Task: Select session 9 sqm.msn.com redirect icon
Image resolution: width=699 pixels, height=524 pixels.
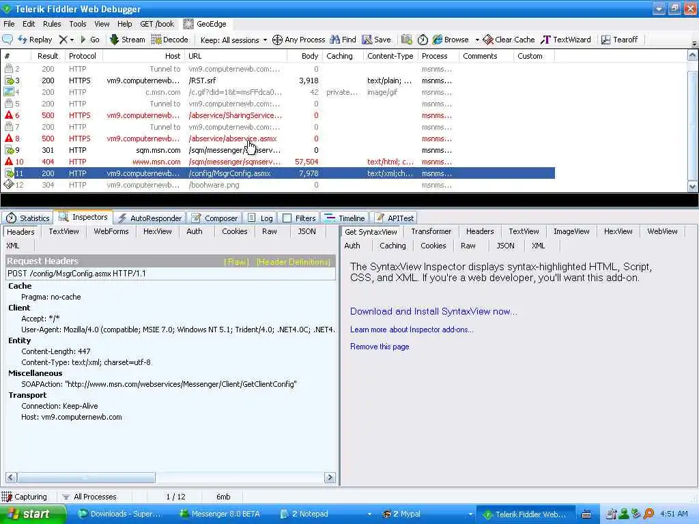Action: (x=8, y=150)
